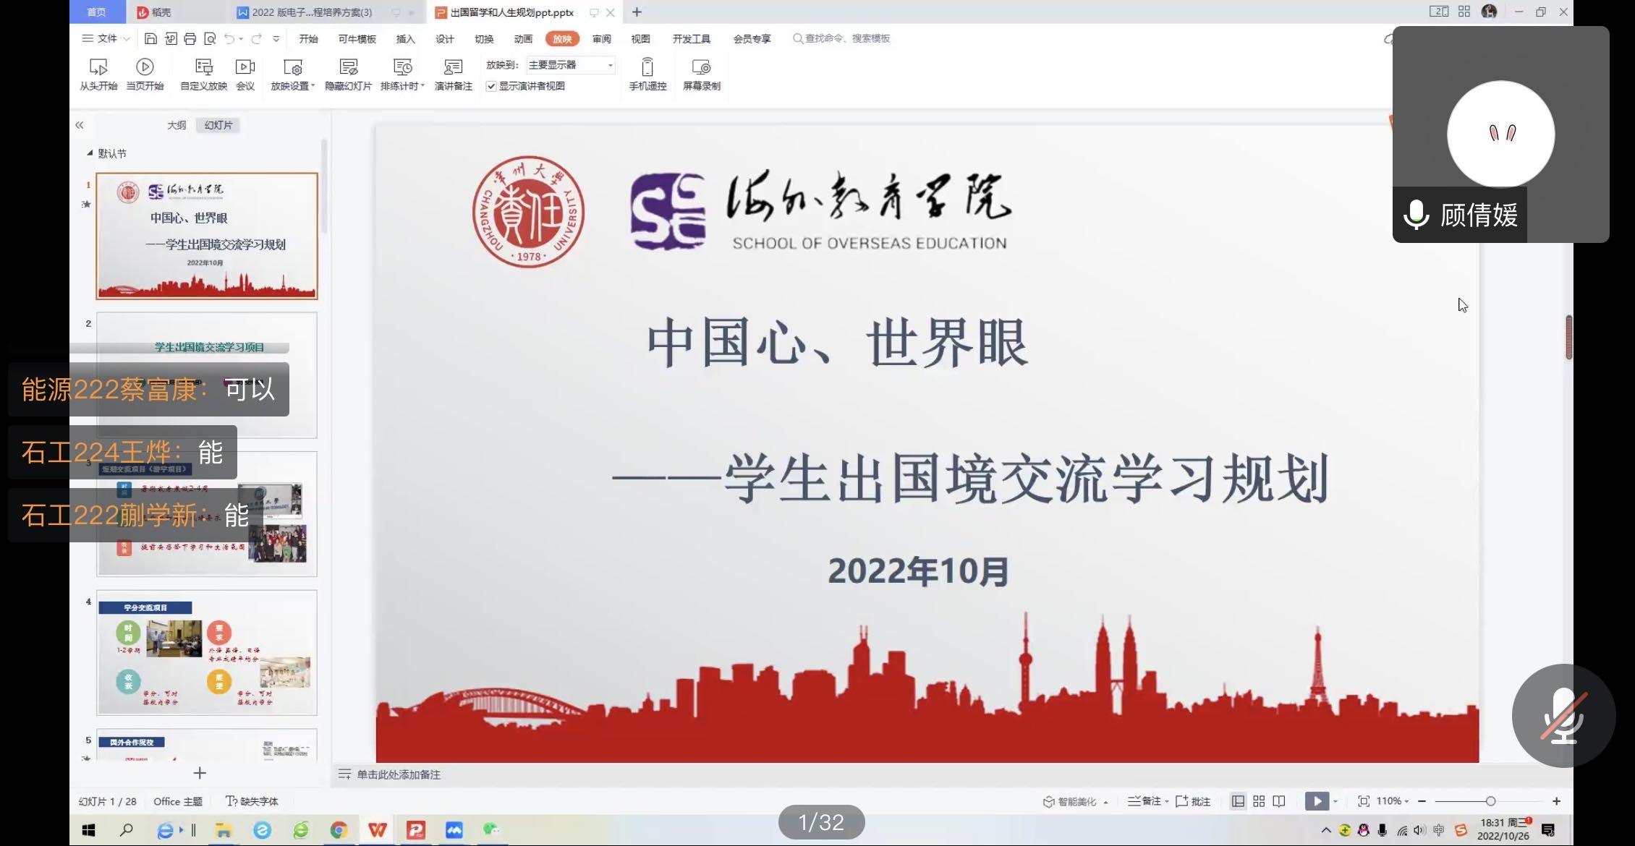Click the zoom slider handle
This screenshot has height=846, width=1635.
coord(1490,801)
